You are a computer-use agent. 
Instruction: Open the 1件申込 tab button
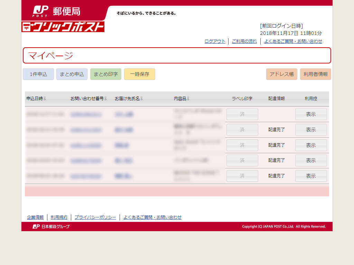[x=38, y=74]
